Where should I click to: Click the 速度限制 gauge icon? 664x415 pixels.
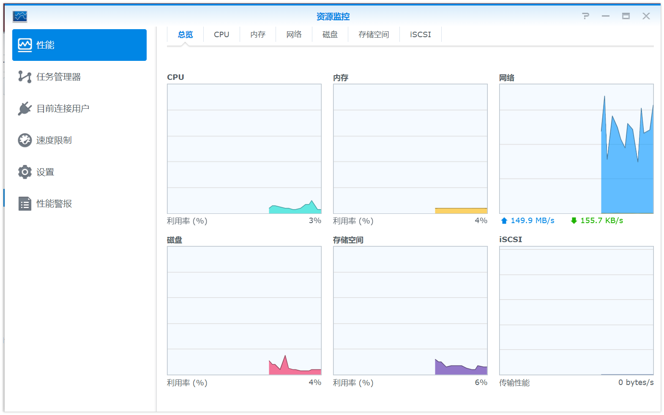click(25, 140)
